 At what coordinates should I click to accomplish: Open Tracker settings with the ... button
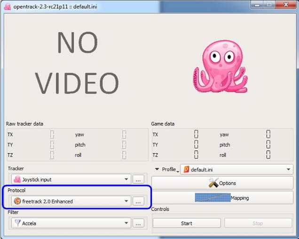tap(138, 179)
